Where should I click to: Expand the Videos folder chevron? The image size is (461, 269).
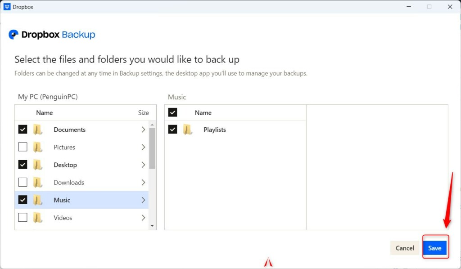pos(143,218)
